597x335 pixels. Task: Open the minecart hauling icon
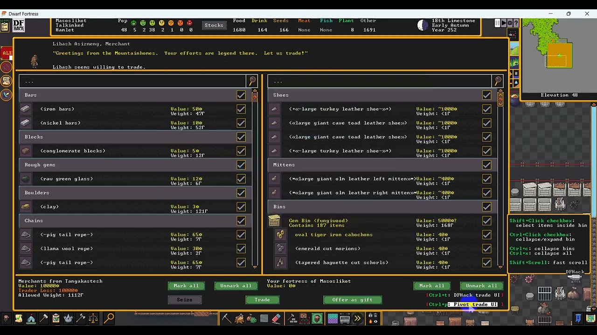click(x=345, y=319)
